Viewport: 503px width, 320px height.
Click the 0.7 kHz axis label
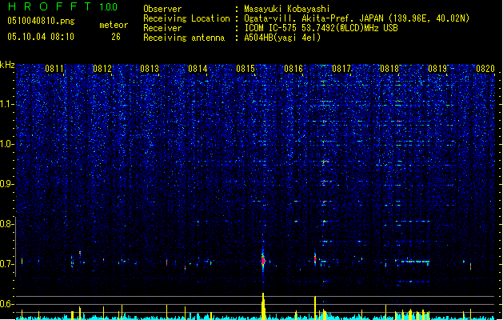(6, 264)
